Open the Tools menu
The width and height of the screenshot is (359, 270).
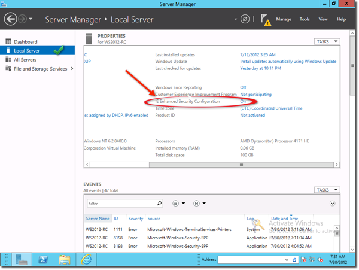coord(305,19)
